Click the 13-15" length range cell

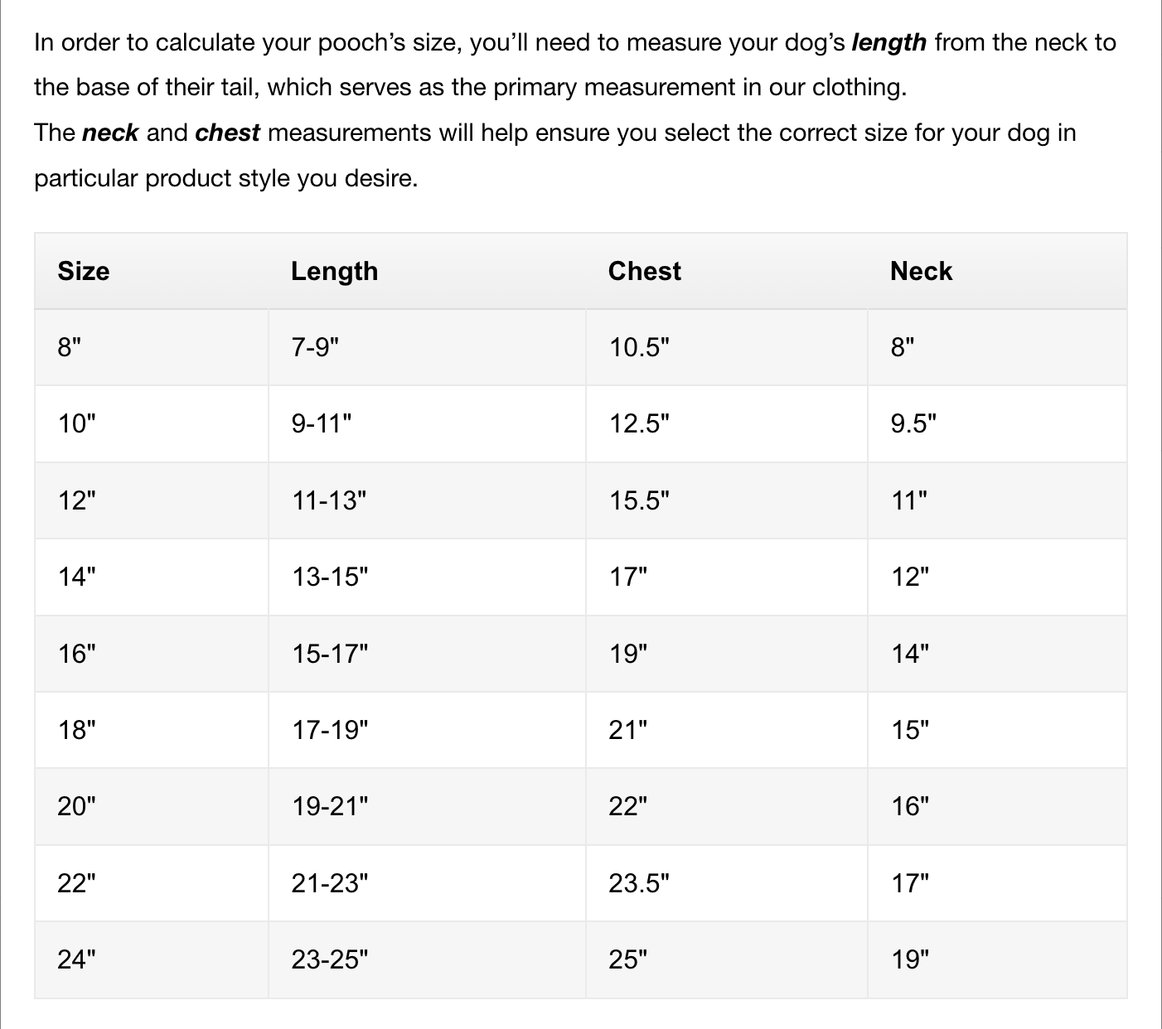[x=329, y=577]
